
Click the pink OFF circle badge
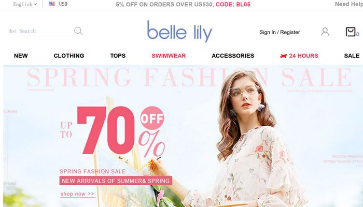(152, 118)
